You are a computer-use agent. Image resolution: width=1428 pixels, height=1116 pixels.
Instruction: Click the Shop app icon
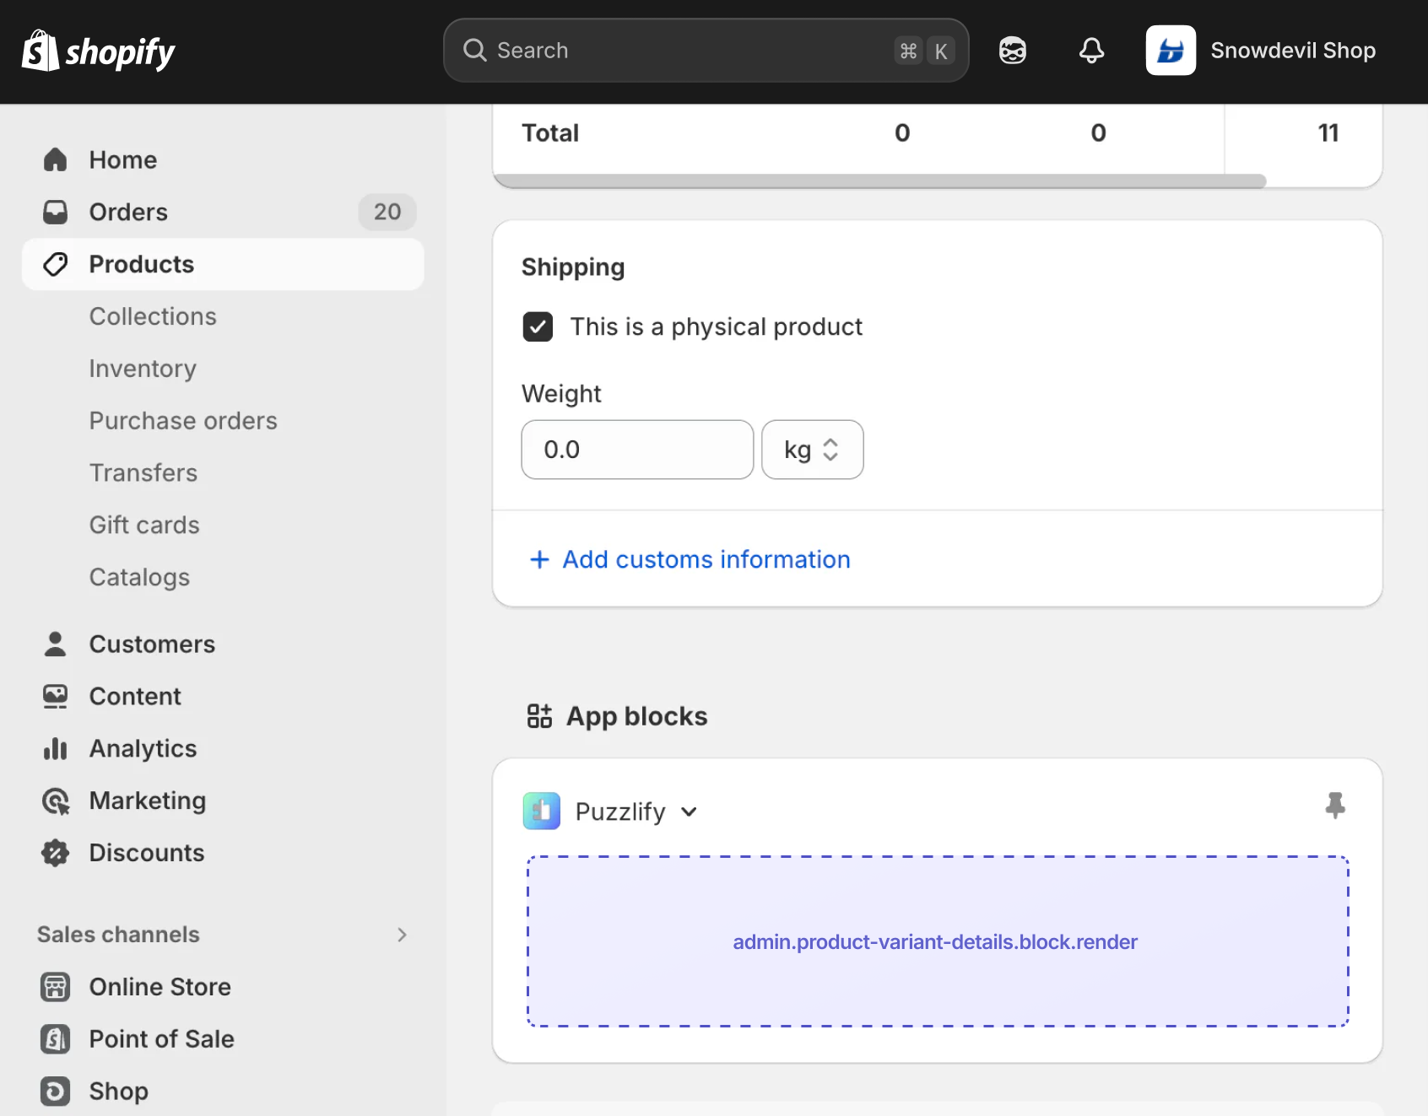coord(55,1091)
